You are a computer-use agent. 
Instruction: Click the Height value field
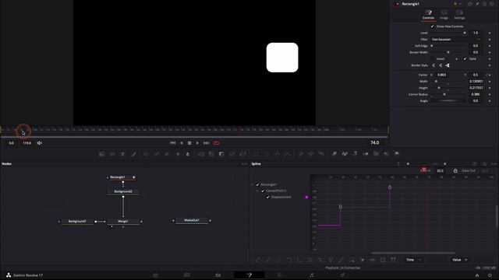tap(476, 88)
